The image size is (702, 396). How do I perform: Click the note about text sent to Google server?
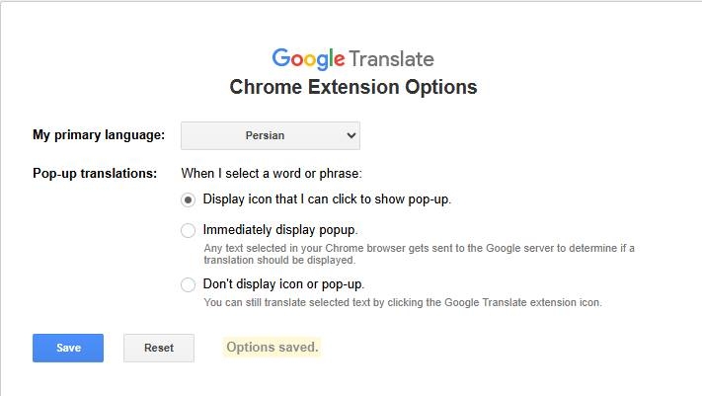click(419, 254)
